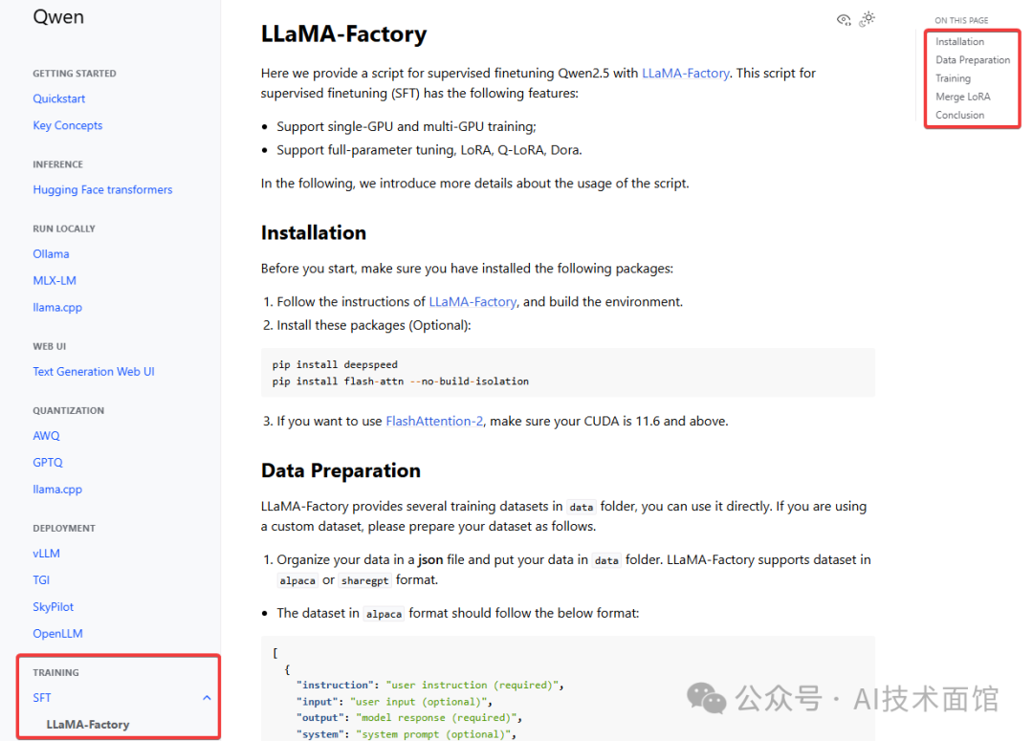Viewport: 1033px width, 741px height.
Task: Click the ON THIS PAGE caption
Action: click(x=961, y=20)
